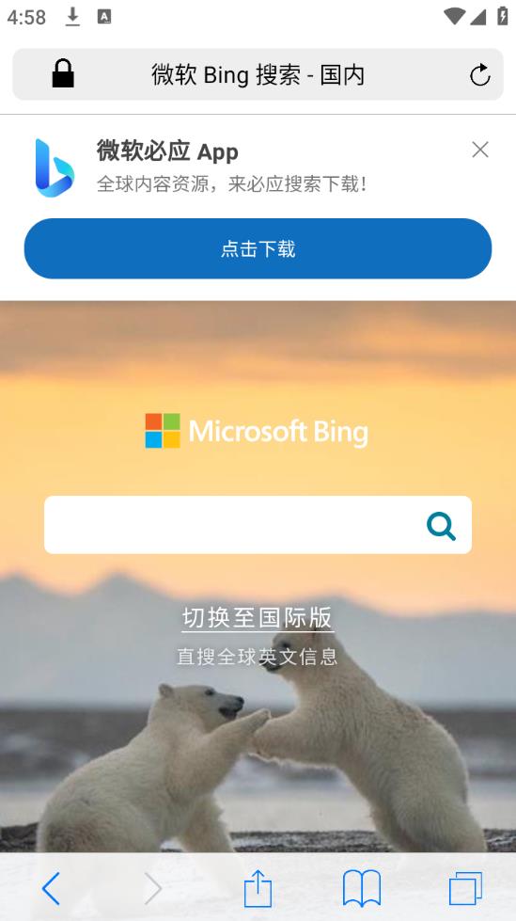The width and height of the screenshot is (516, 921).
Task: Open the 切换至国际版 link
Action: (x=258, y=618)
